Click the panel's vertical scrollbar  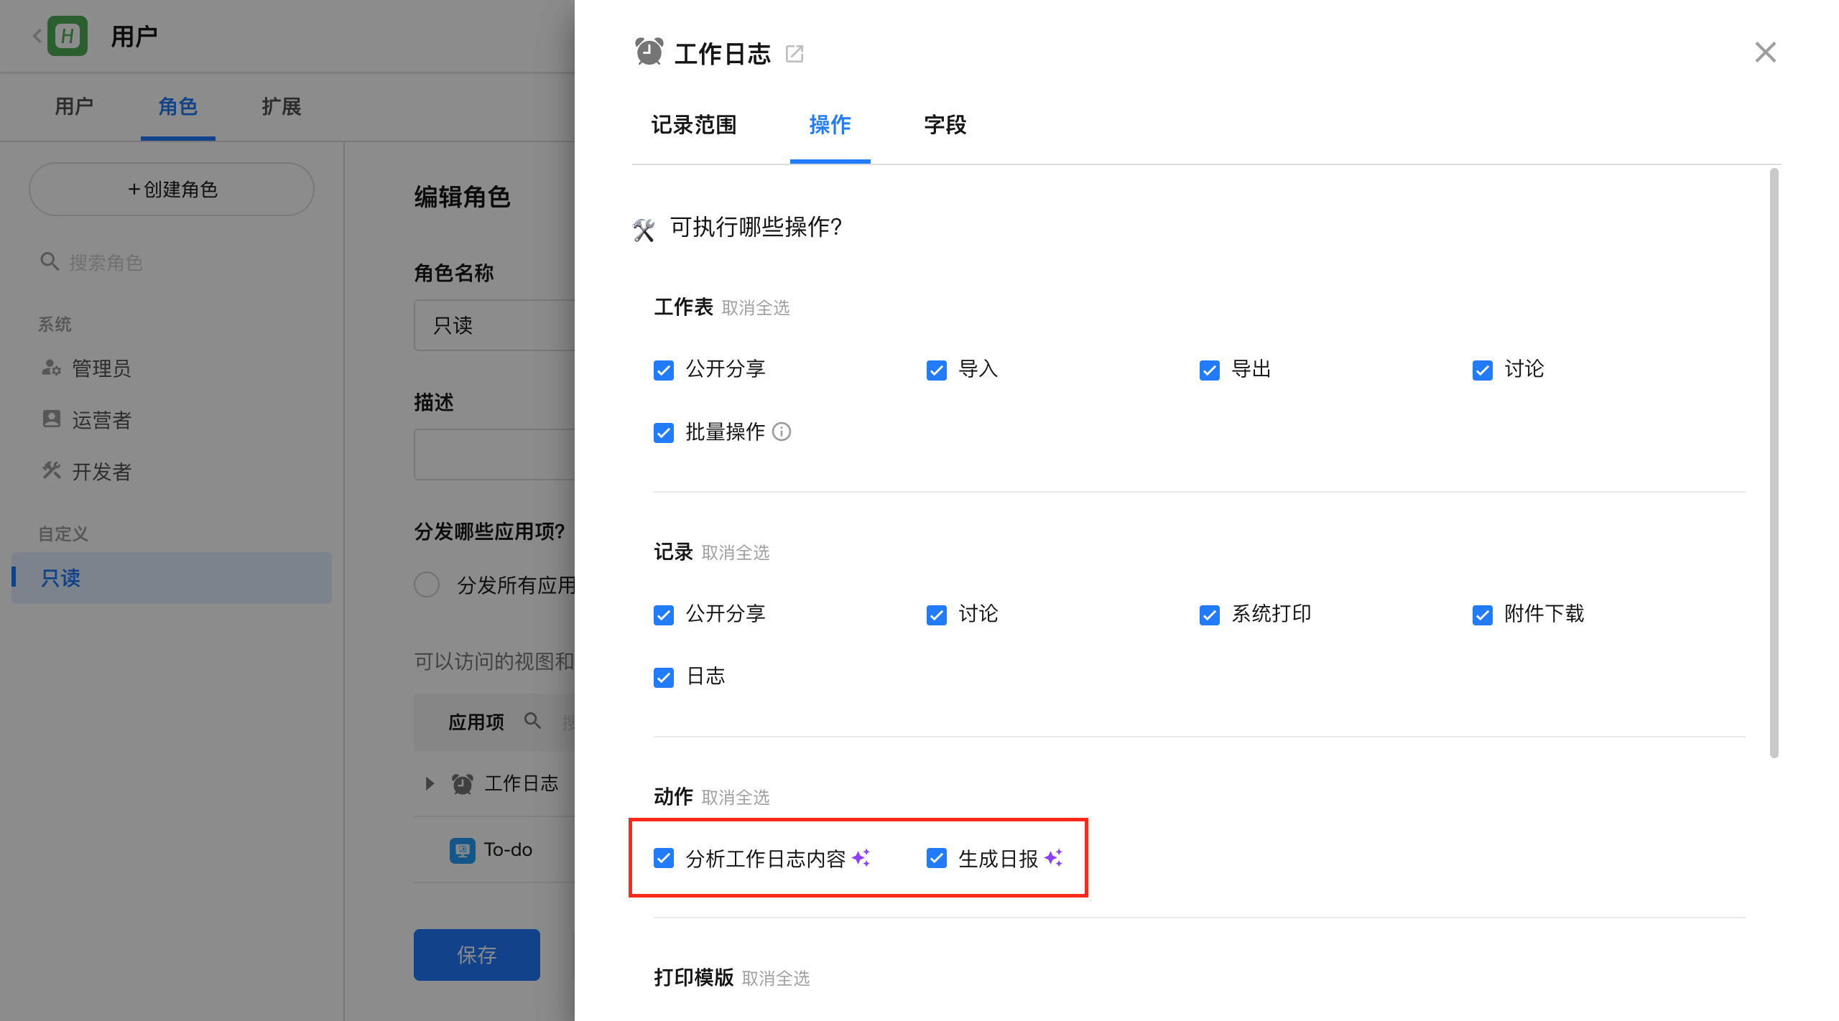coord(1774,462)
